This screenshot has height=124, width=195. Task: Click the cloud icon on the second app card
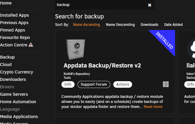[191, 50]
